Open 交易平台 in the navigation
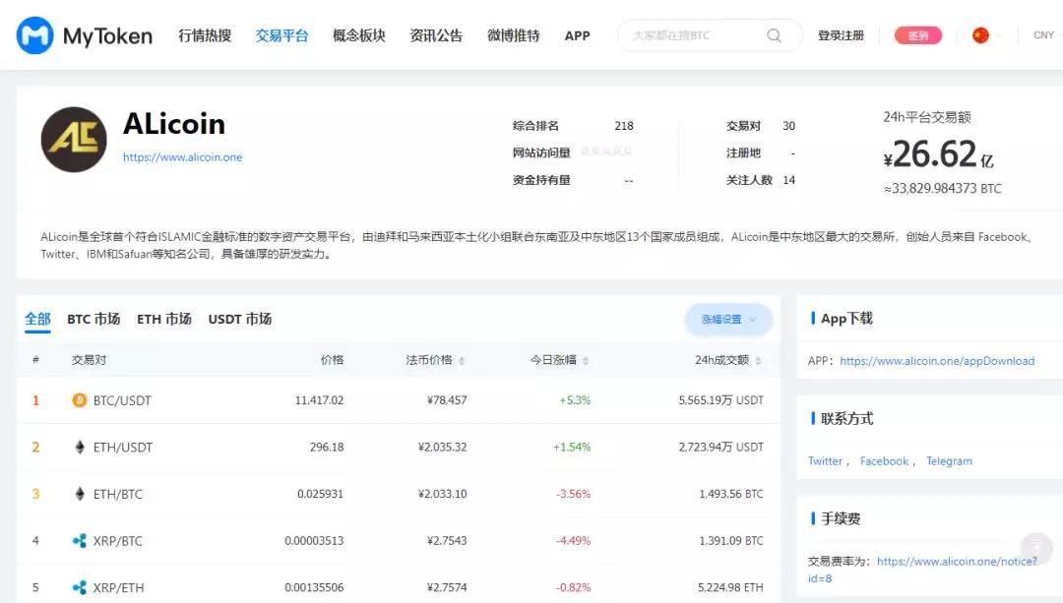1063x603 pixels. [x=282, y=35]
